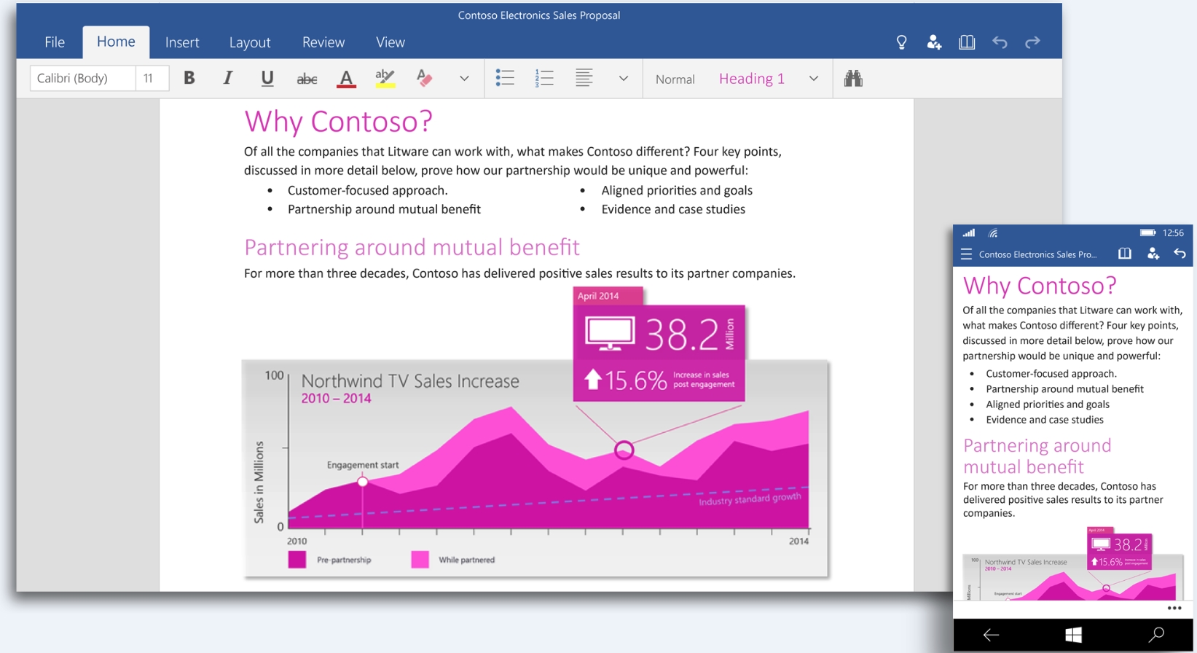The height and width of the screenshot is (653, 1197).
Task: Apply the Heading 1 style
Action: pyautogui.click(x=751, y=79)
